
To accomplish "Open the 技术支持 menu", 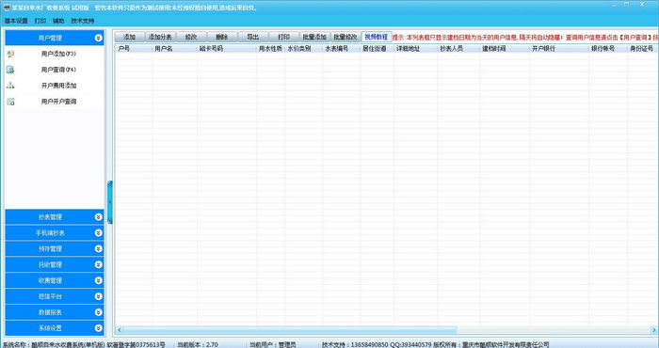I will [x=83, y=21].
